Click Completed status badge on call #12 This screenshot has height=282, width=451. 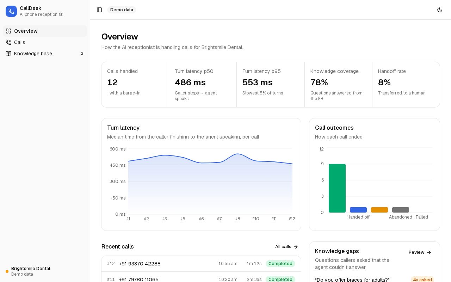pyautogui.click(x=280, y=264)
